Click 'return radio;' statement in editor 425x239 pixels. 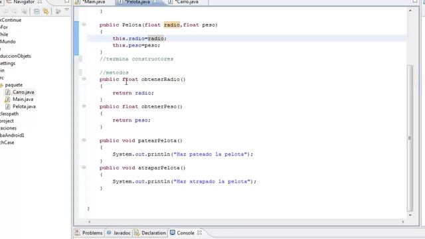[133, 93]
